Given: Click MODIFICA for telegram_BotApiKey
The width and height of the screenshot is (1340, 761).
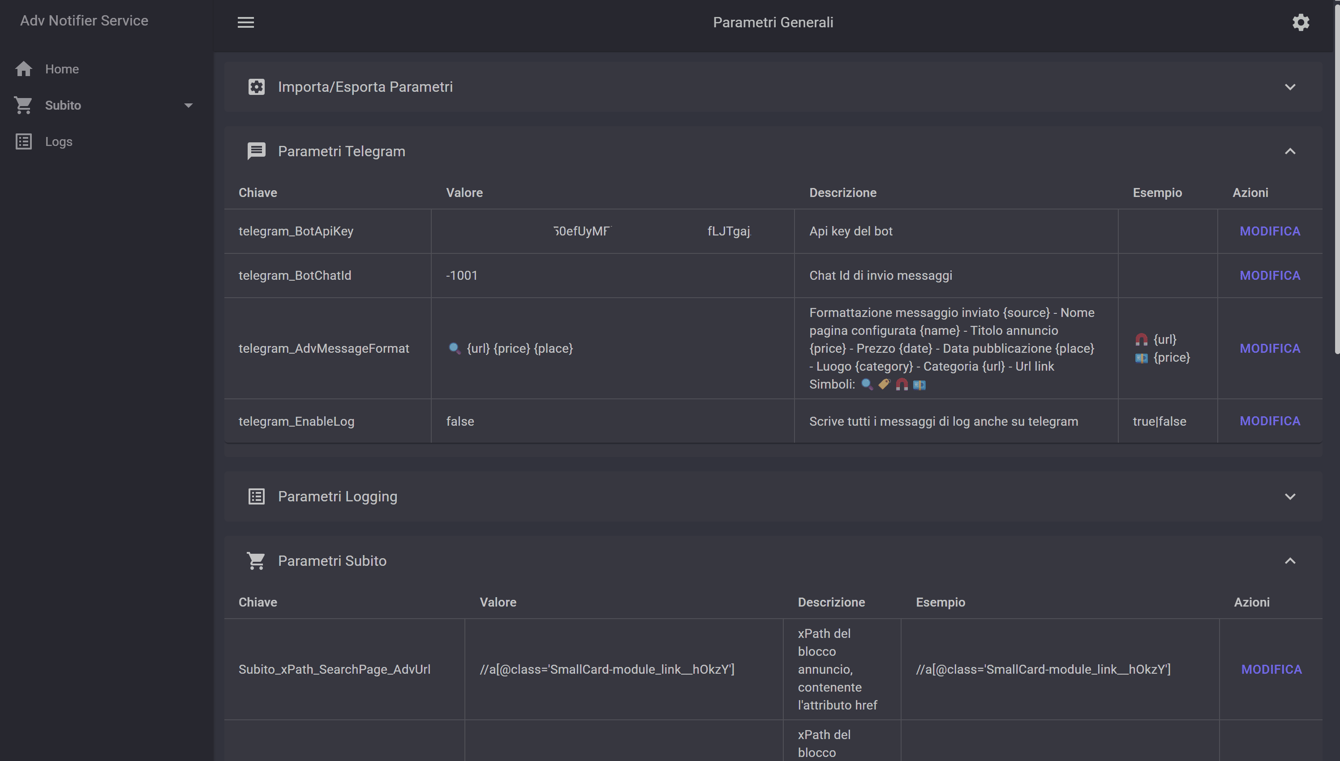Looking at the screenshot, I should [x=1269, y=231].
